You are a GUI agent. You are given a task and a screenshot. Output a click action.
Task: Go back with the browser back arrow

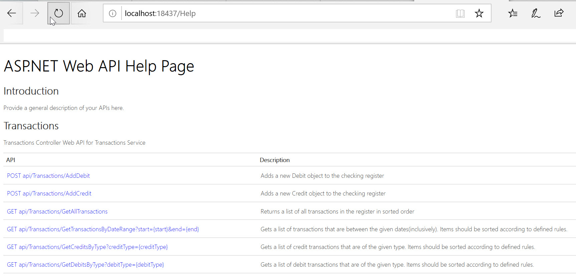12,13
